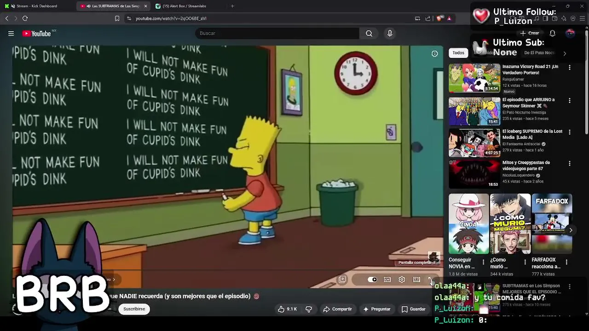Viewport: 589px width, 331px height.
Task: Click page scrollbar down arrow
Action: [586, 314]
